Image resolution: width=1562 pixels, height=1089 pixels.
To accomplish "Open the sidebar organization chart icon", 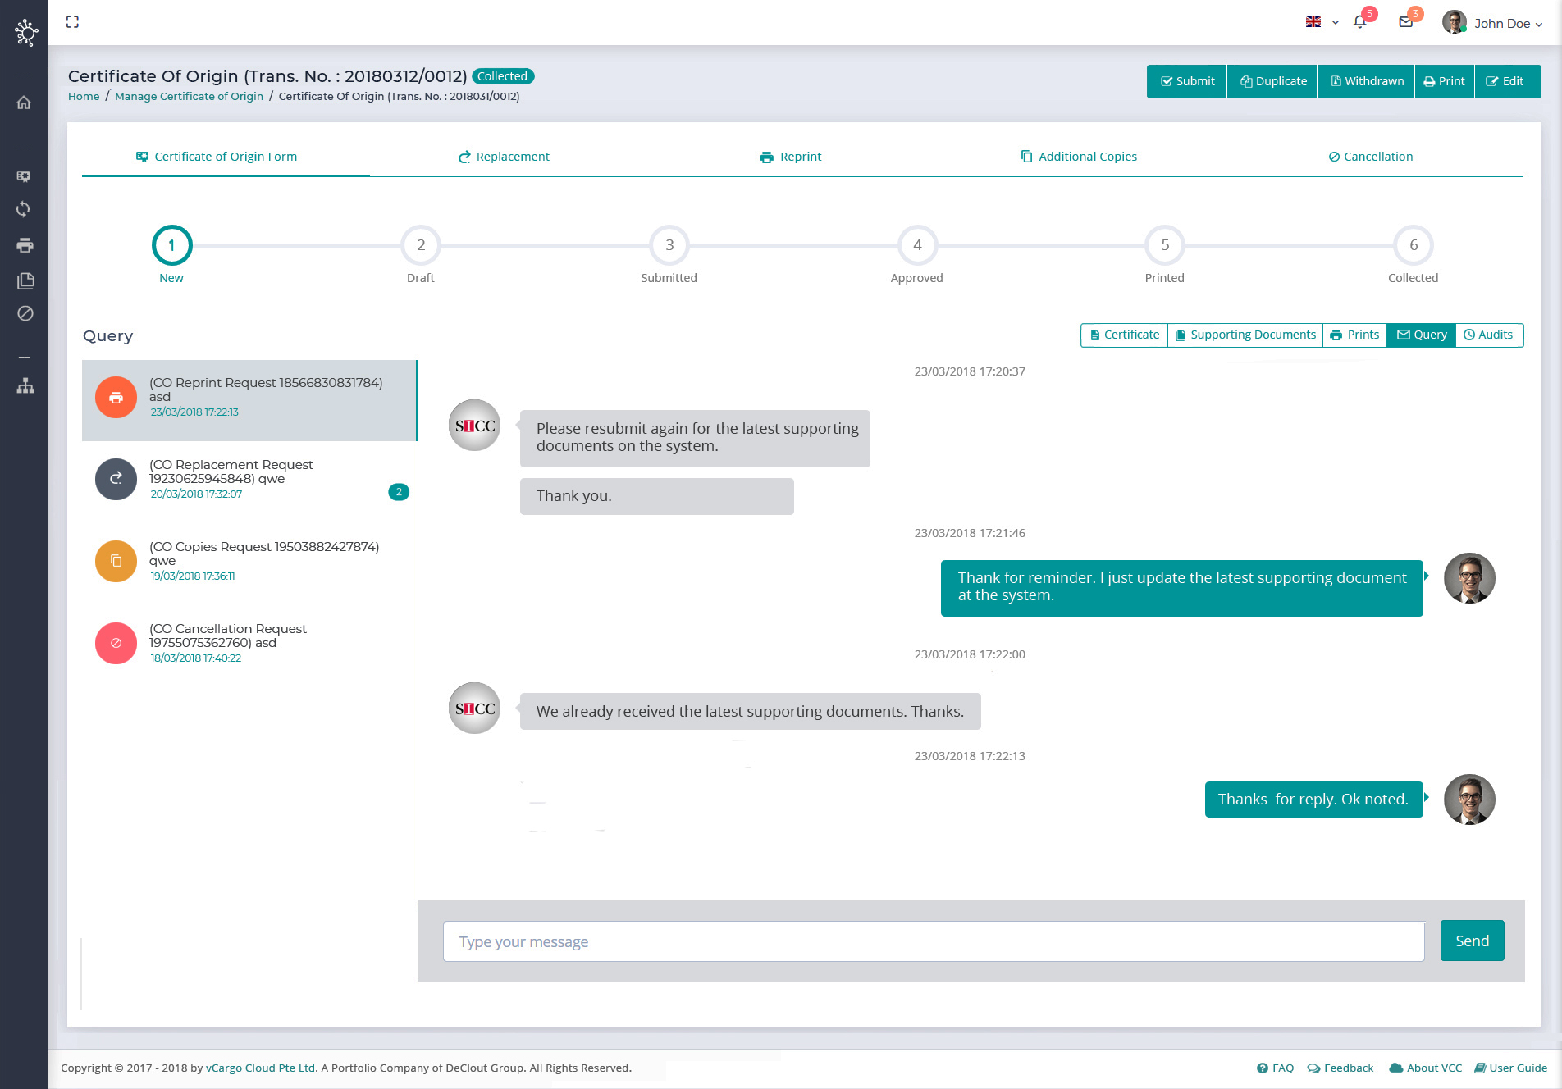I will coord(25,385).
